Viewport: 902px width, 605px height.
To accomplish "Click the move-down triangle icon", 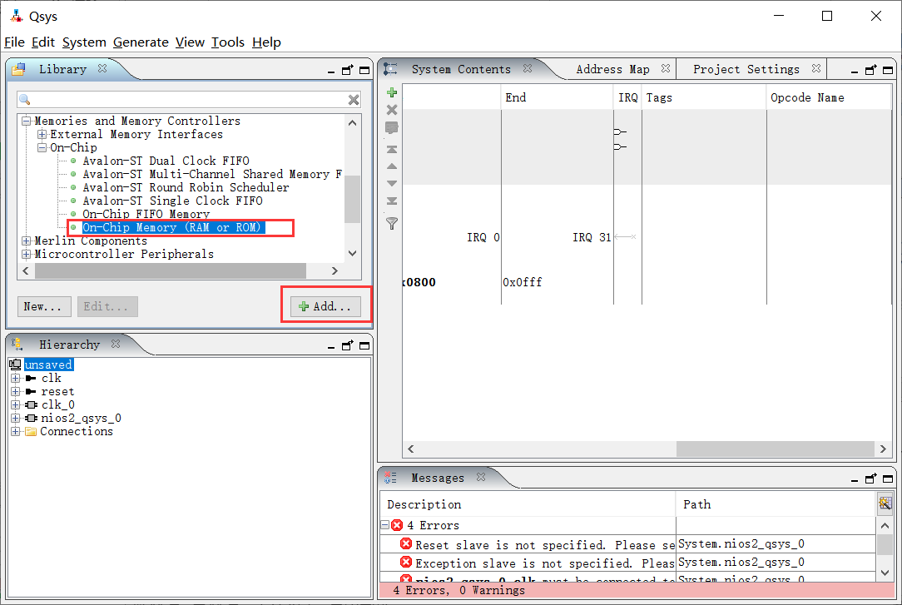I will click(392, 183).
